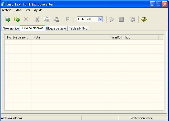Click the Archivos listados: 0 status text

pos(13,118)
